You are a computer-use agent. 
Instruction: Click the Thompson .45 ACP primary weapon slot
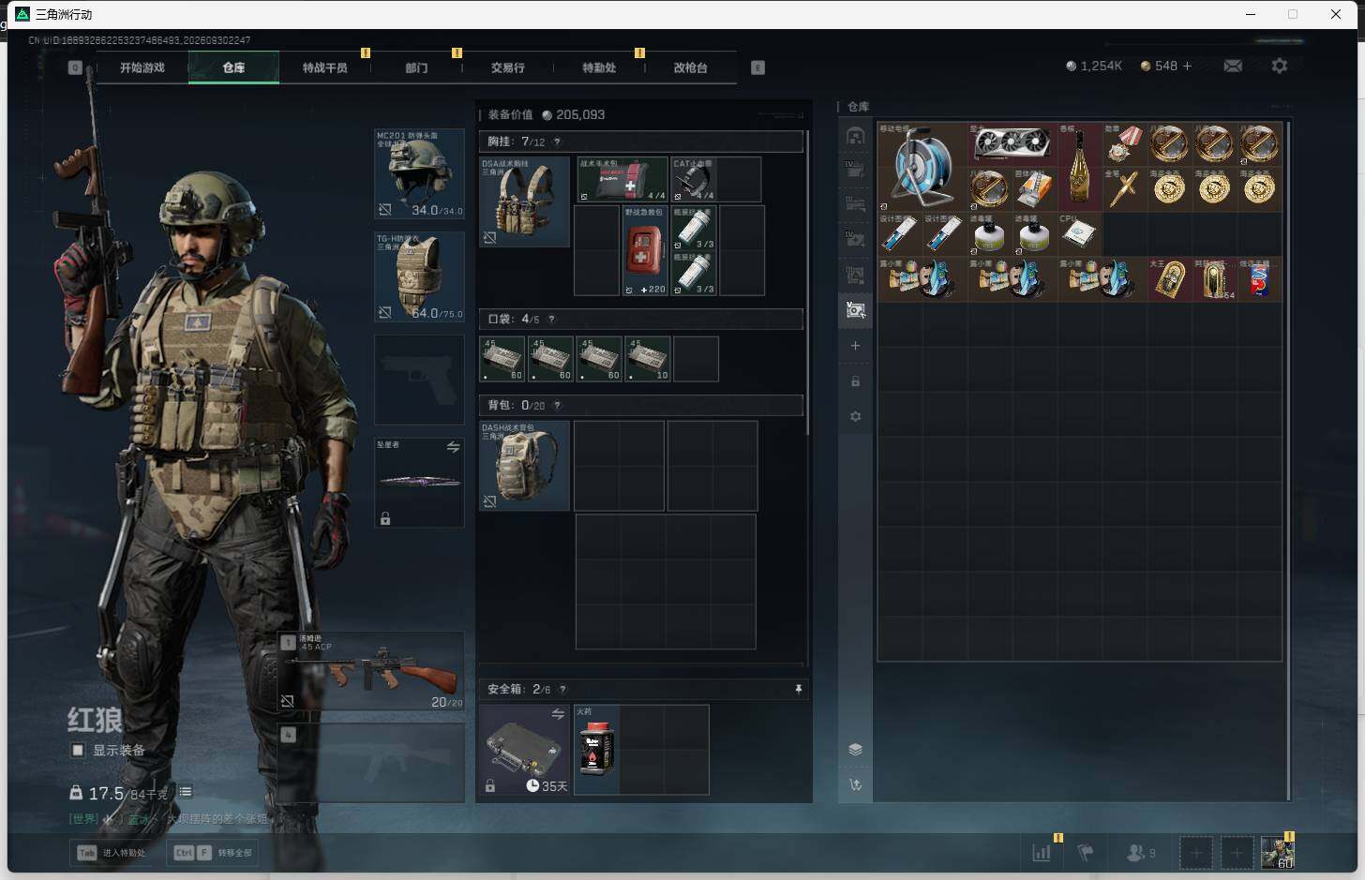click(371, 671)
